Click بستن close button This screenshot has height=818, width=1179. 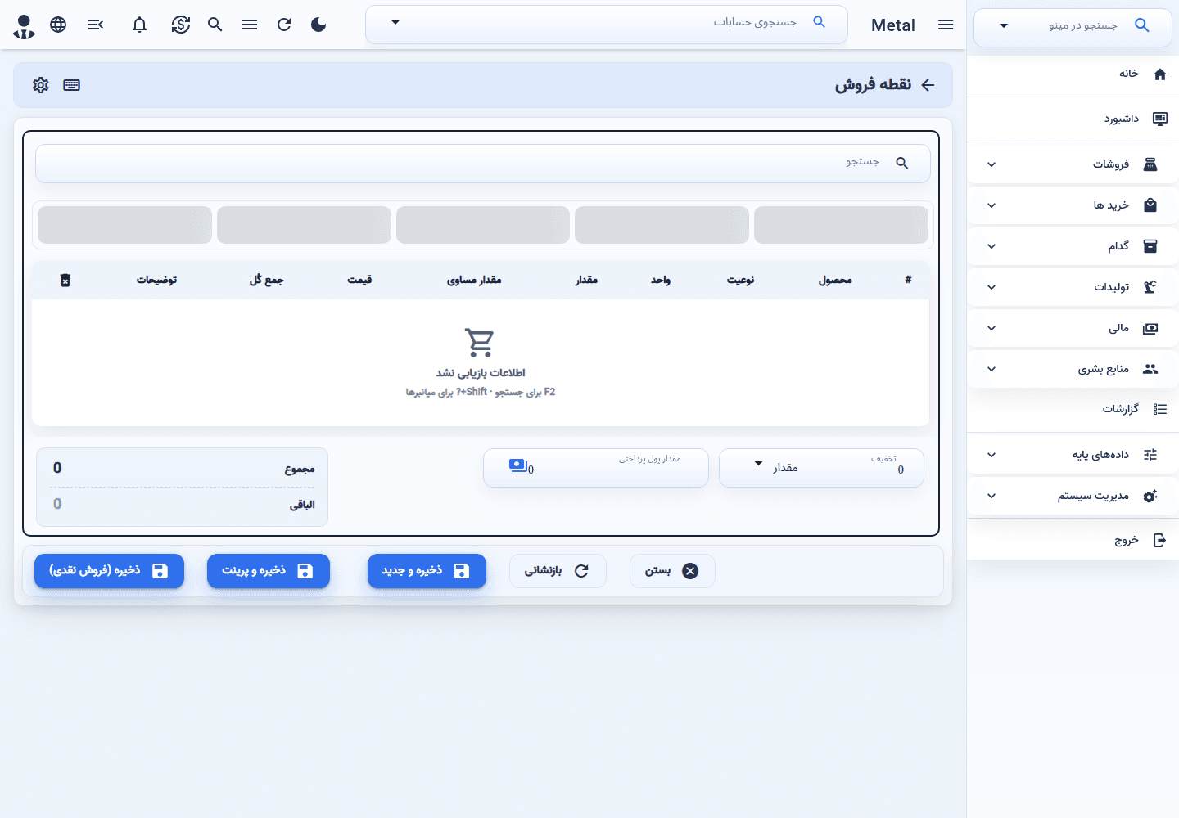[672, 571]
